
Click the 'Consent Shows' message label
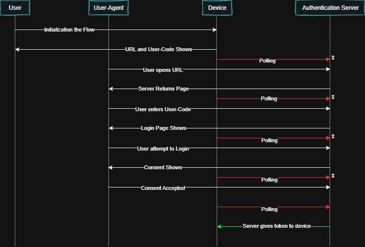[163, 168]
